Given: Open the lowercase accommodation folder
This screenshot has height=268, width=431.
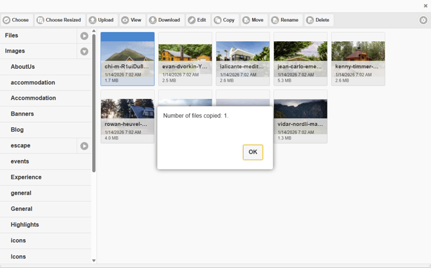Looking at the screenshot, I should (x=46, y=83).
